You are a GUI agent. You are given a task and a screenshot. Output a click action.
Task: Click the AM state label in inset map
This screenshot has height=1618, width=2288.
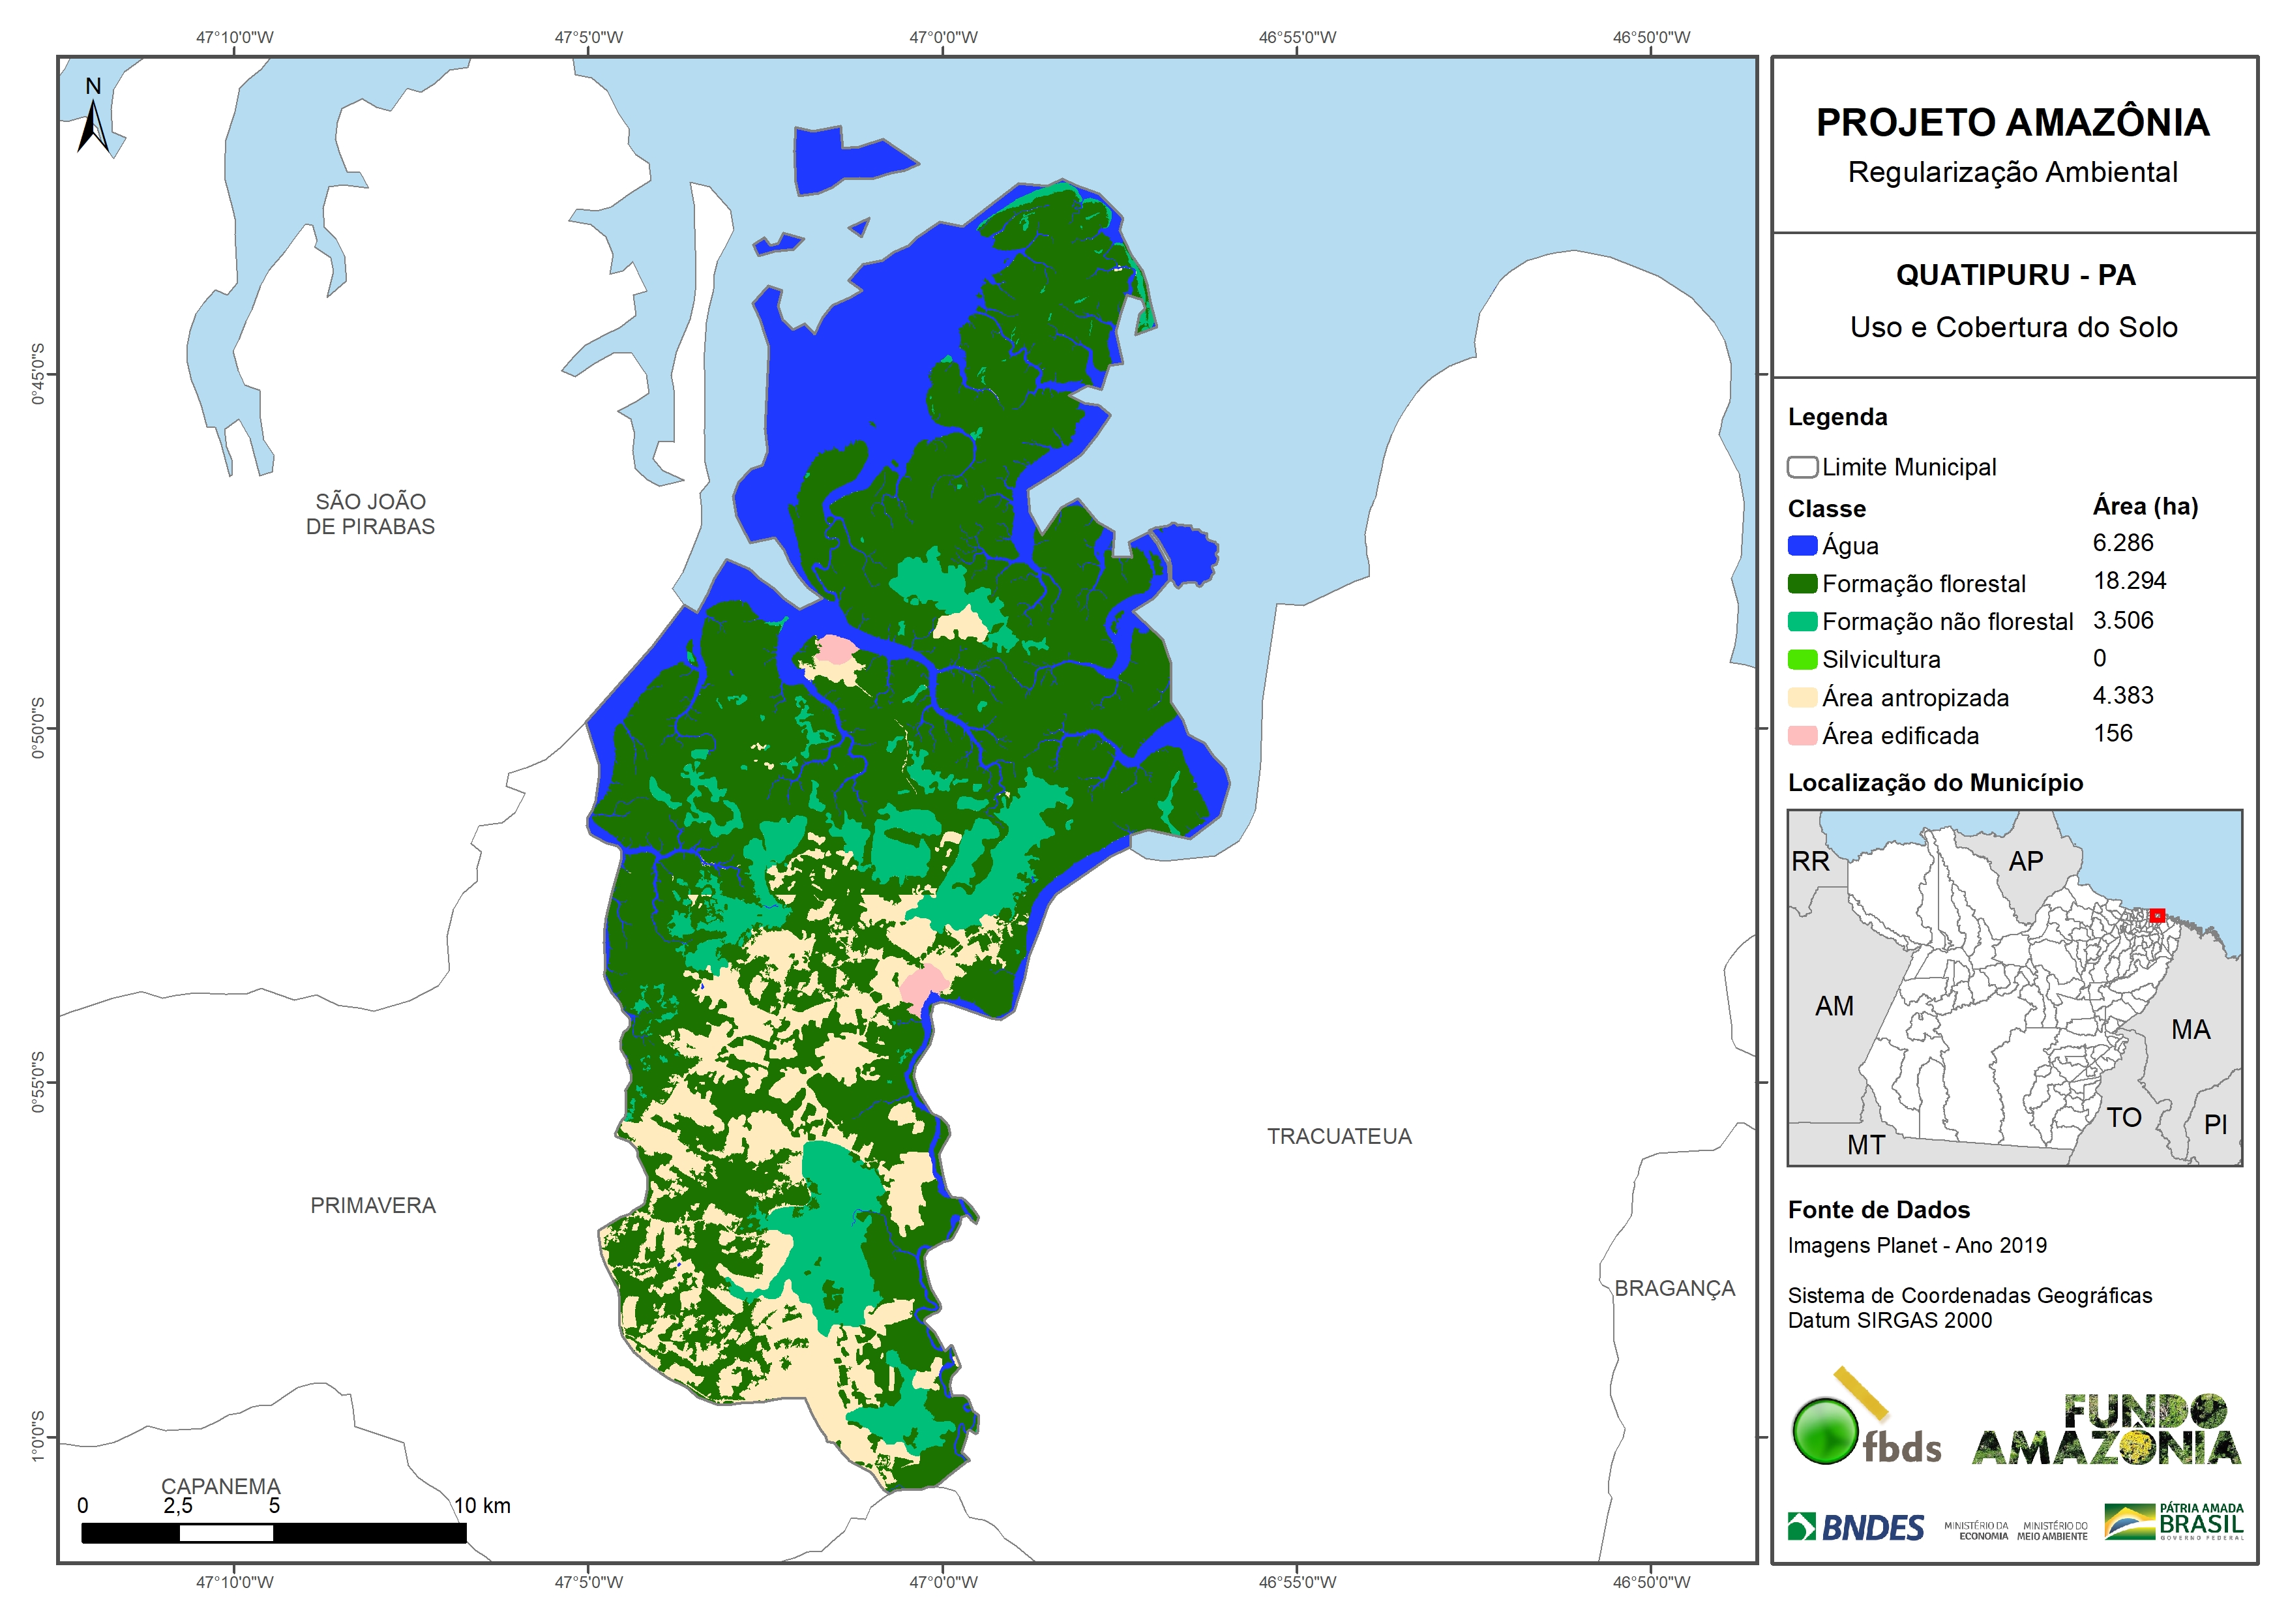click(x=1834, y=1006)
